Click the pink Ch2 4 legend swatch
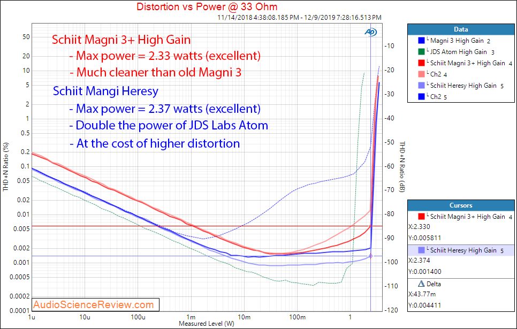This screenshot has height=329, width=517. tap(421, 74)
